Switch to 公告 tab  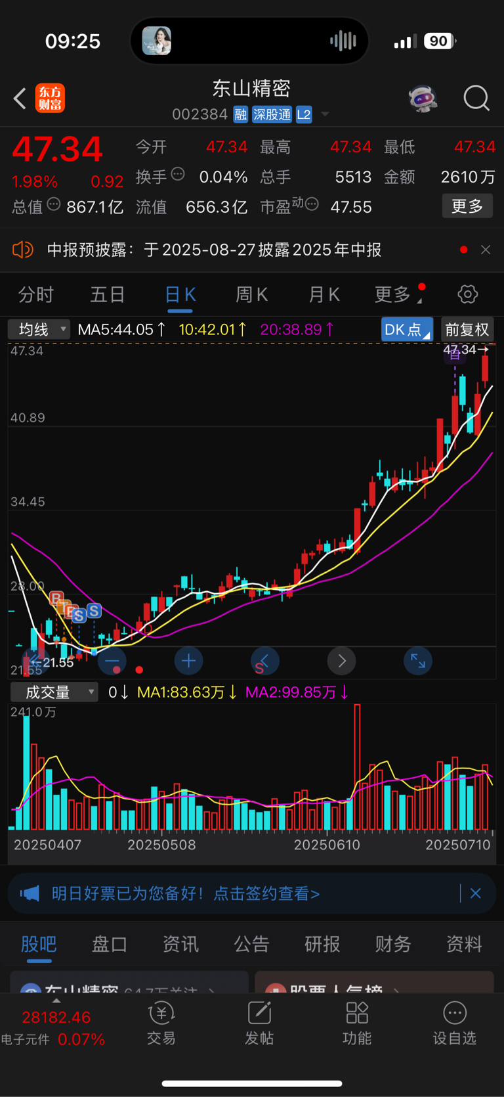(251, 944)
